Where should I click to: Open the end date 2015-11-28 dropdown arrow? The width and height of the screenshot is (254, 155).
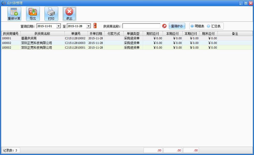(x=88, y=26)
